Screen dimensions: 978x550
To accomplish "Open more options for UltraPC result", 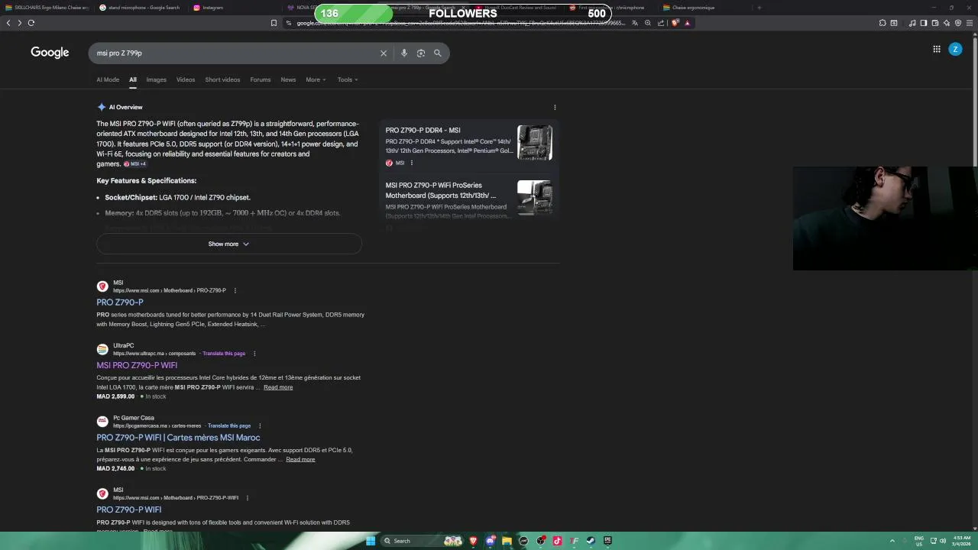I will [254, 354].
